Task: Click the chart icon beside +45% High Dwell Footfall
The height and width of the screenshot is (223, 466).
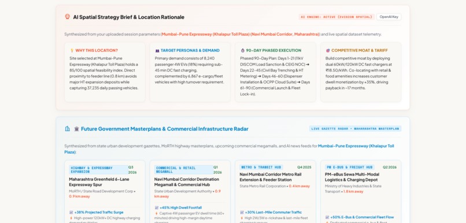Action: [x=157, y=207]
